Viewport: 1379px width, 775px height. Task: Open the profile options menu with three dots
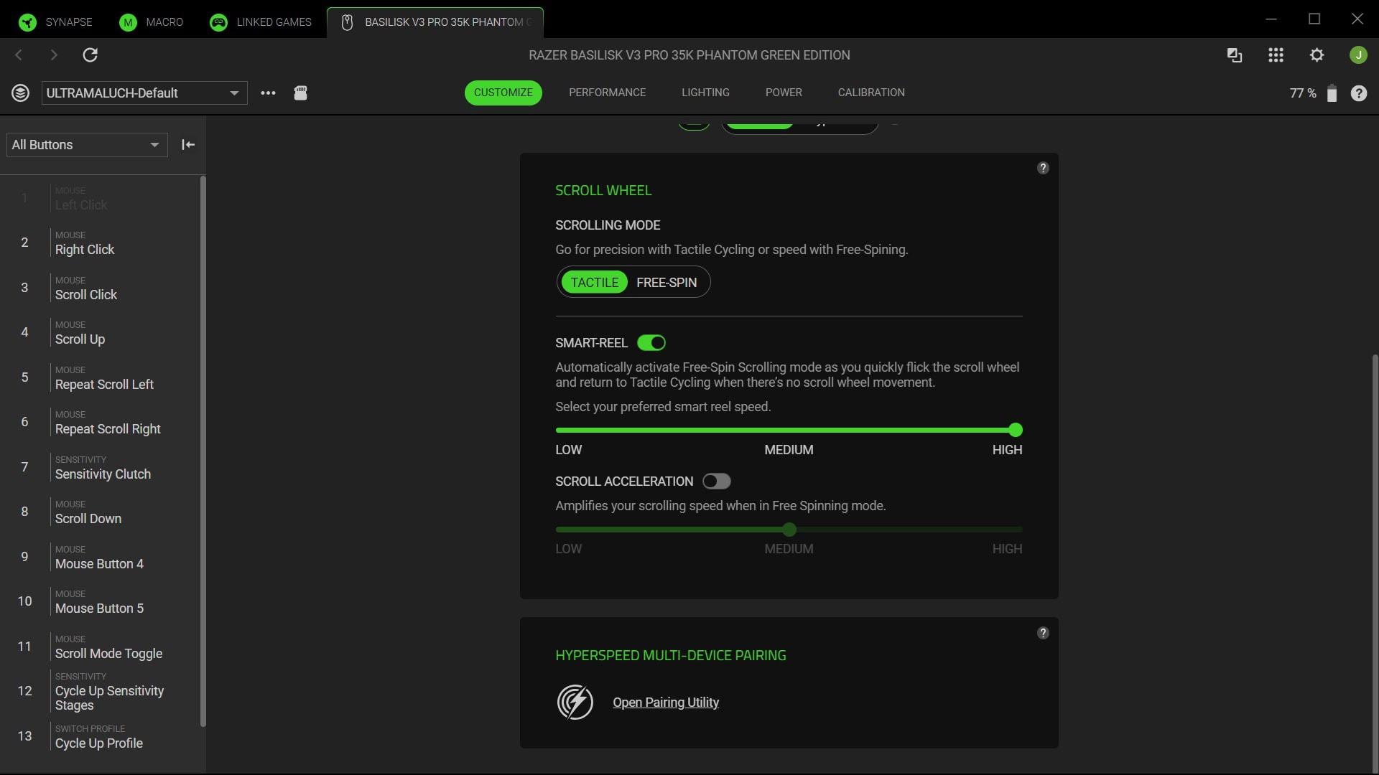point(267,93)
